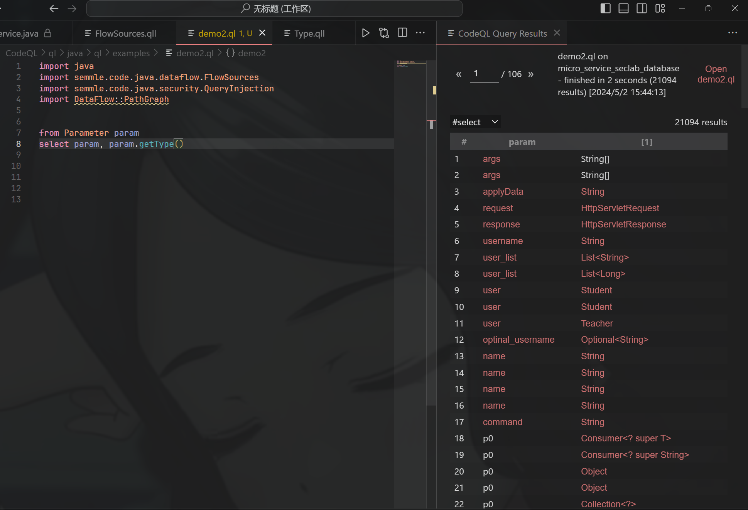Select CodeQL Query Results tab

(502, 34)
